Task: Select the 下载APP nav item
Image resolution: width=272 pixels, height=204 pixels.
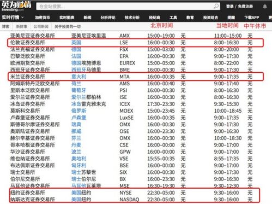Action: 252,18
